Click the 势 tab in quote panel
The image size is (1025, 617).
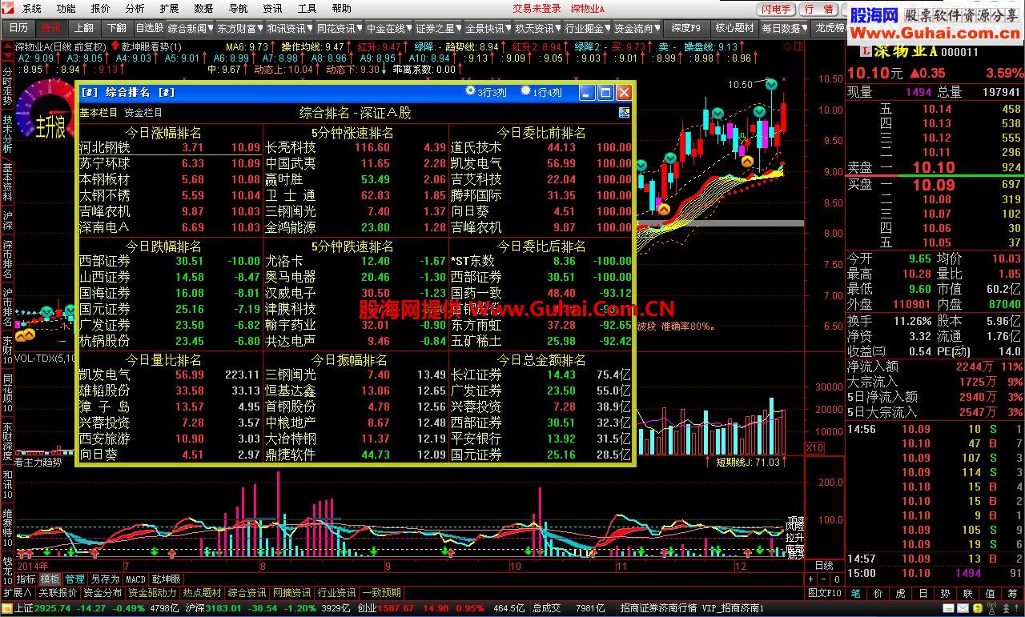(945, 593)
